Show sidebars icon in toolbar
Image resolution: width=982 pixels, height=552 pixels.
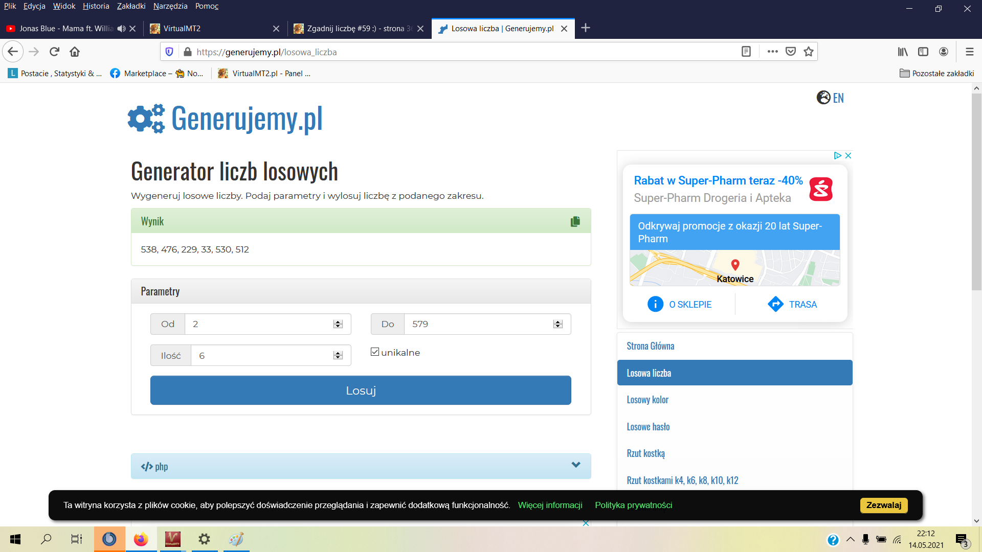[x=923, y=52]
